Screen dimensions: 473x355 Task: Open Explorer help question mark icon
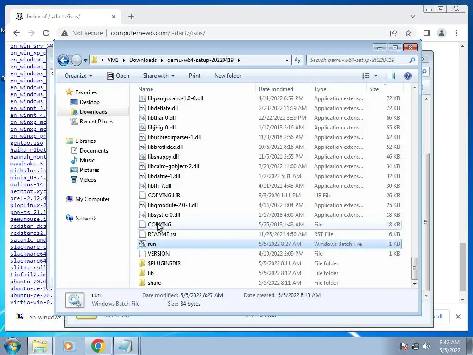pos(408,76)
